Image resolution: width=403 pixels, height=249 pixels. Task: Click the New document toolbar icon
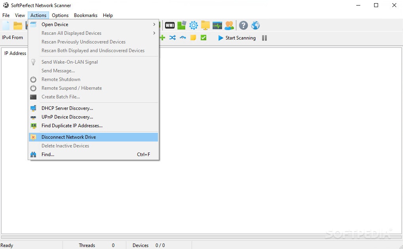pyautogui.click(x=6, y=25)
